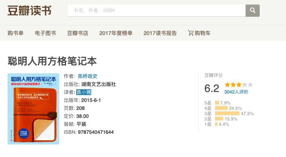Click the 4.4% percentage label
Viewport: 286px width, 157px height.
click(x=224, y=124)
